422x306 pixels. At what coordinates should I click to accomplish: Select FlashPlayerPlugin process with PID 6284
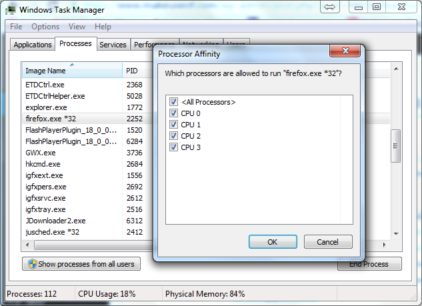pos(87,141)
